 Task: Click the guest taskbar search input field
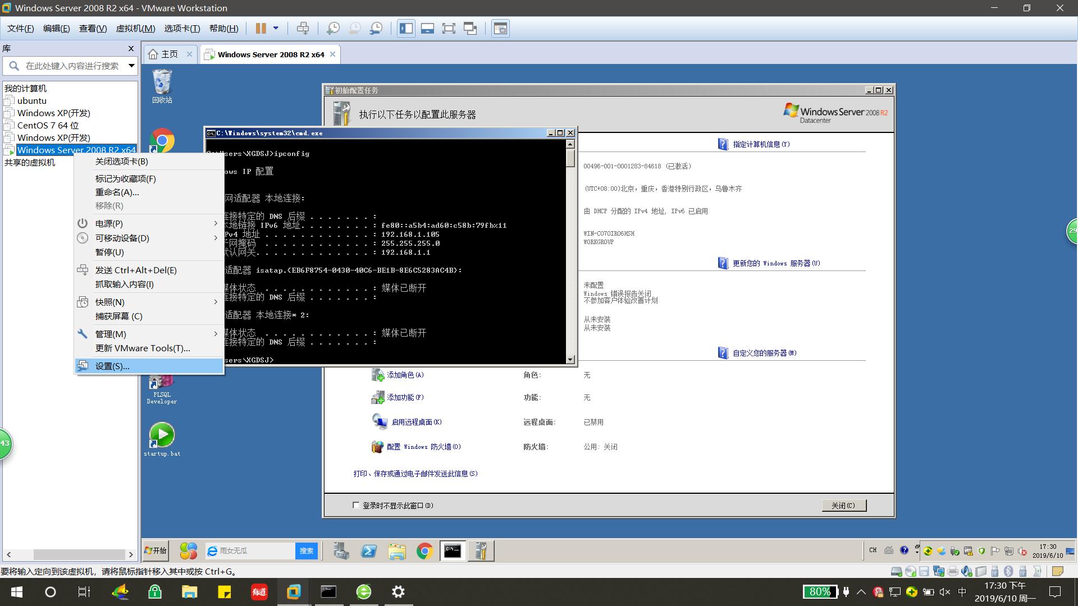tap(250, 551)
